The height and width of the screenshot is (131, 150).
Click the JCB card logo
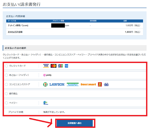coord(61,66)
